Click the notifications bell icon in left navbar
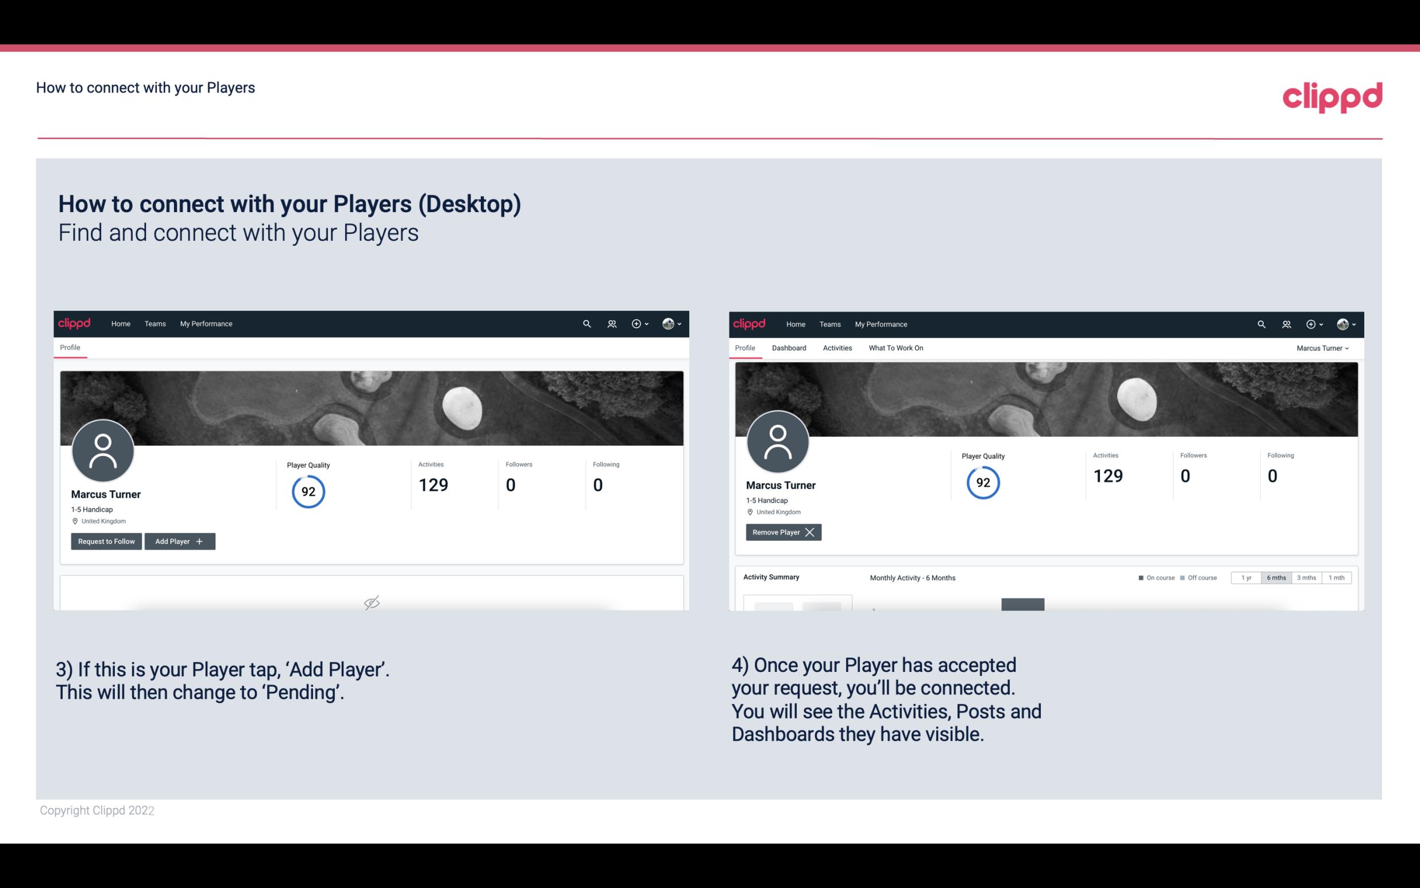This screenshot has height=888, width=1420. 610,323
